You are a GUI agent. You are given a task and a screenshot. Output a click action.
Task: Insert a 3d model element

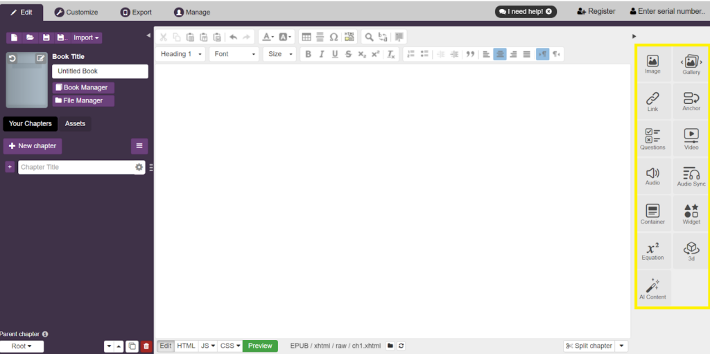pos(691,251)
